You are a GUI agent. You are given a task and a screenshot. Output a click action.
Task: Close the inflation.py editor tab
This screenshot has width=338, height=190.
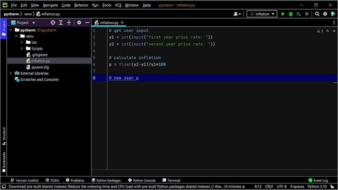[122, 22]
